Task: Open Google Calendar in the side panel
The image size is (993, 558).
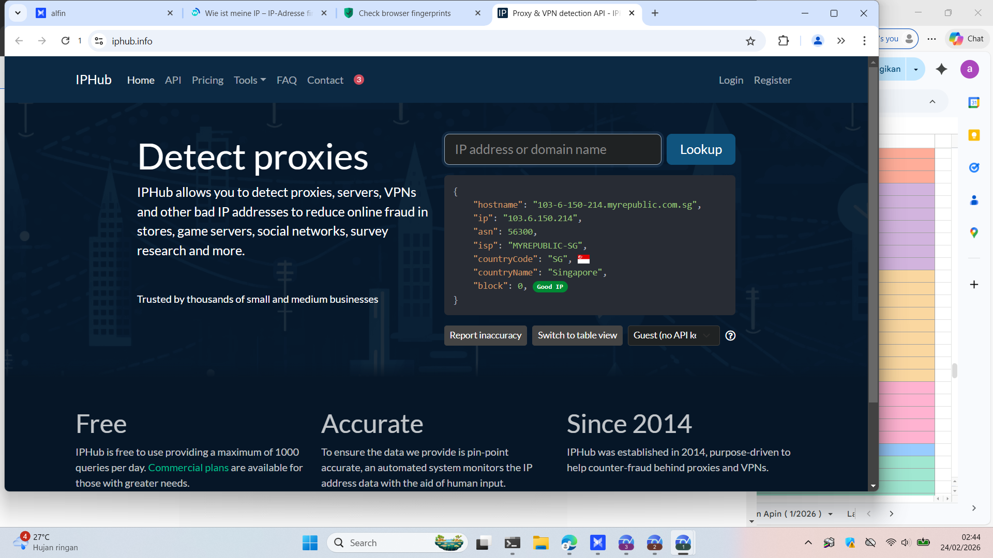Action: click(974, 102)
